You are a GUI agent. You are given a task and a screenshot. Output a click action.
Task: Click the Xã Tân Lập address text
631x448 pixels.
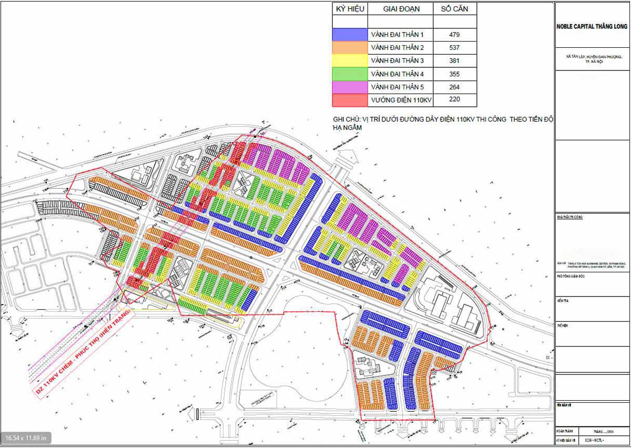(593, 58)
